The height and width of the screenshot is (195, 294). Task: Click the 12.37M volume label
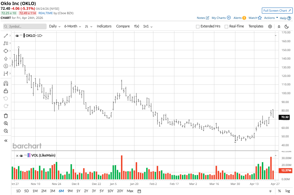[x=285, y=170]
